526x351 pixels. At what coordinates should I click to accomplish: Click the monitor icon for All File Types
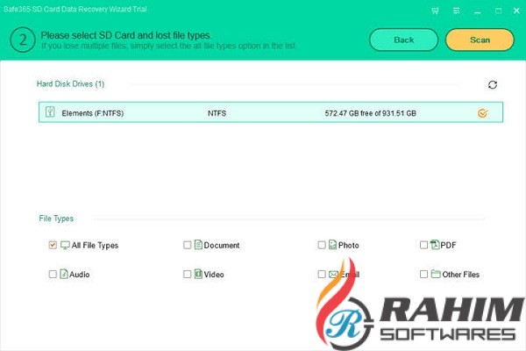pos(65,245)
